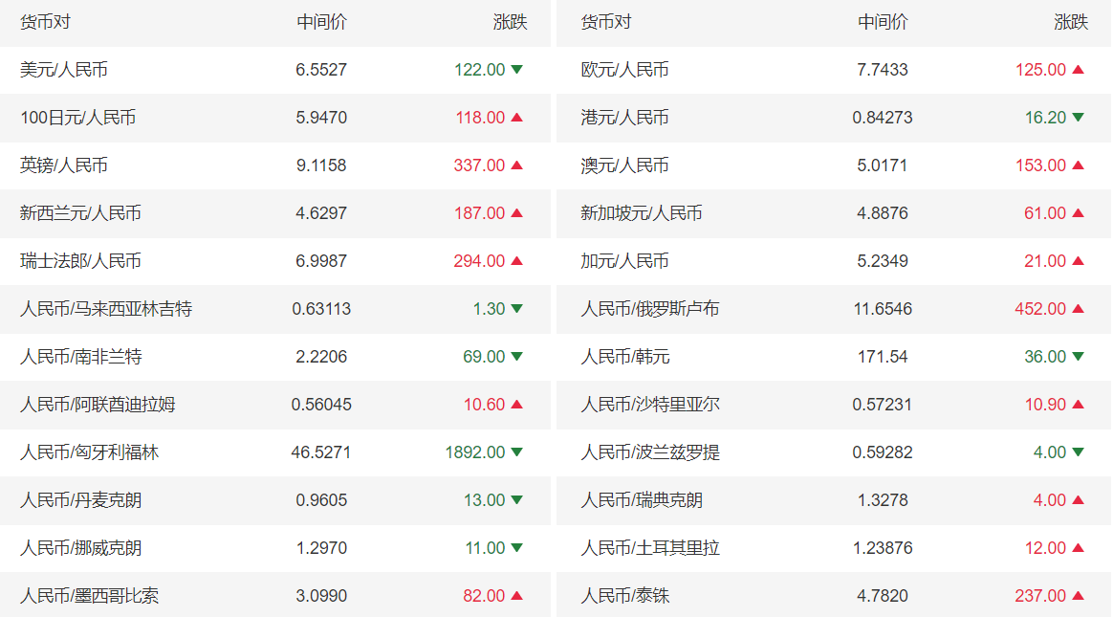The image size is (1113, 617).
Task: Click the up arrow in 新加坡元/人民币 row
Action: [x=1079, y=213]
